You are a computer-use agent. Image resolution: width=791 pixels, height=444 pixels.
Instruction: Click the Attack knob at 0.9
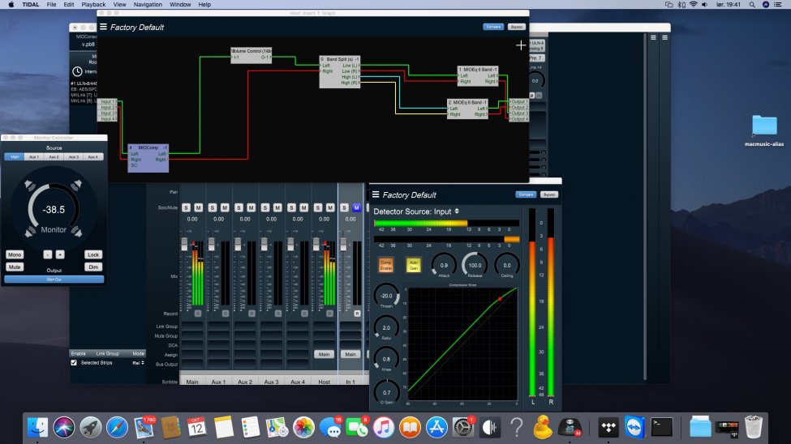444,265
